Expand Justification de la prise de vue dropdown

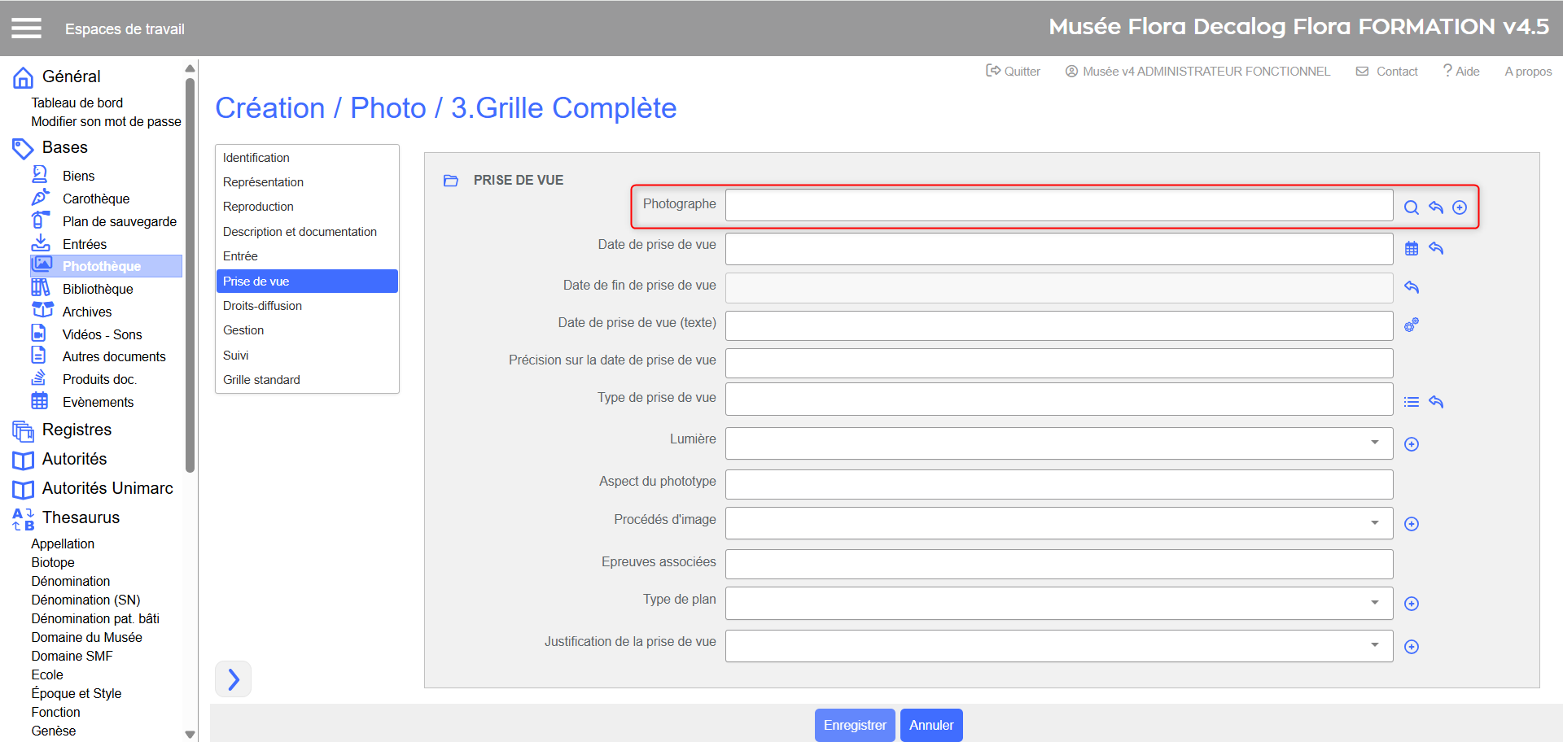[x=1374, y=645]
